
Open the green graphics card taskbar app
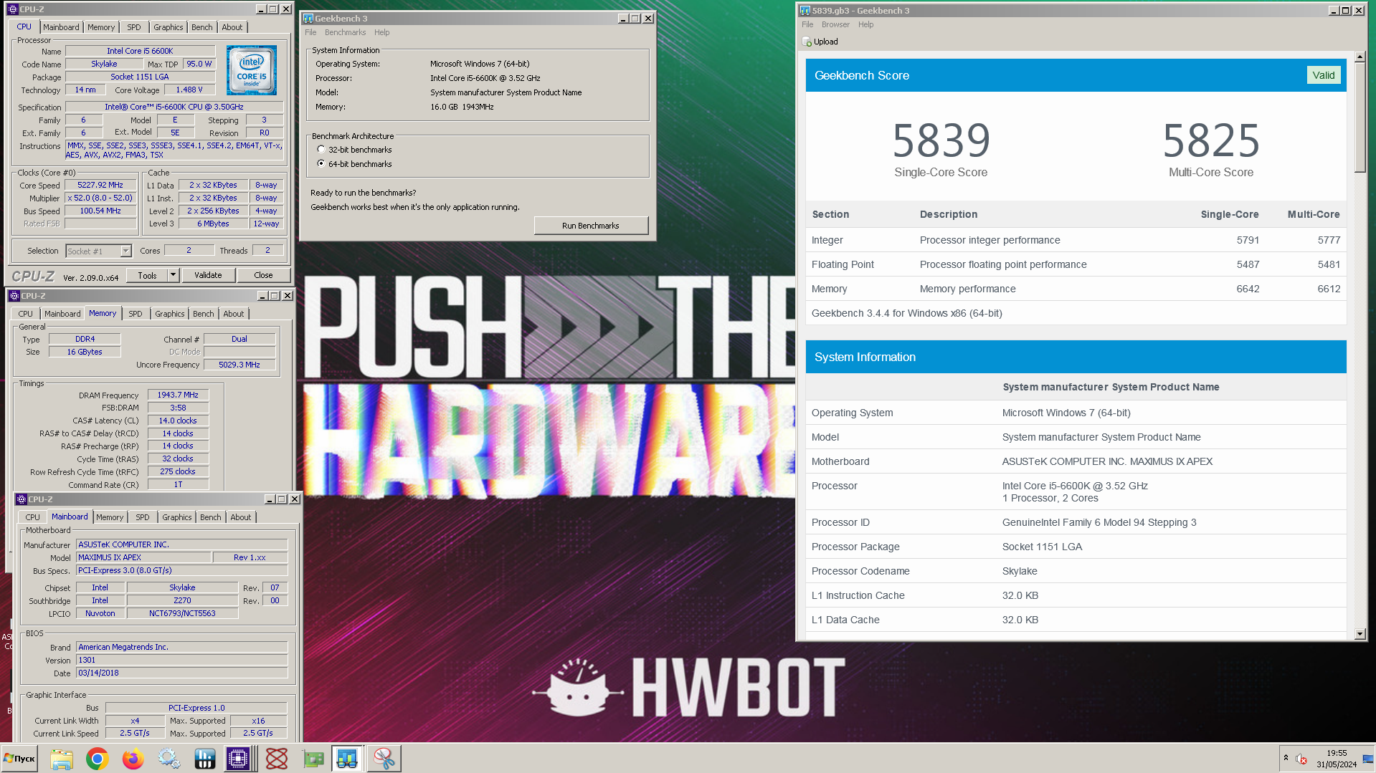tap(313, 758)
